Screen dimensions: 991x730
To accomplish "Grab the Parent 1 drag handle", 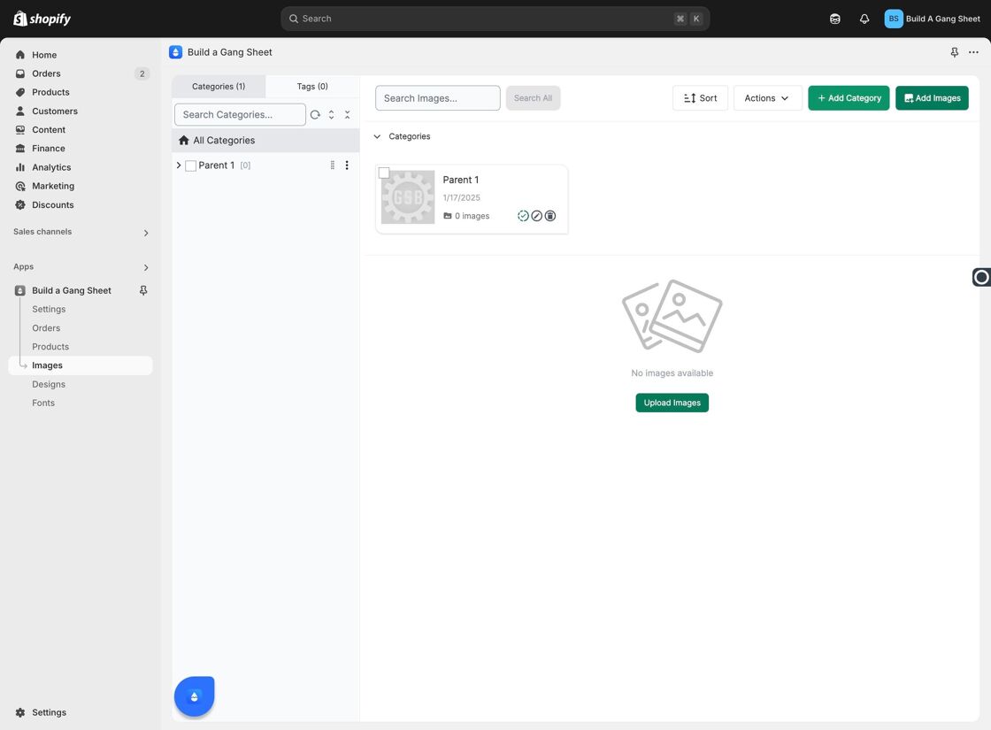I will click(x=333, y=165).
